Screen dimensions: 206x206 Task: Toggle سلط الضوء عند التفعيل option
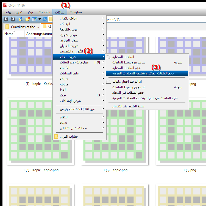(147, 106)
